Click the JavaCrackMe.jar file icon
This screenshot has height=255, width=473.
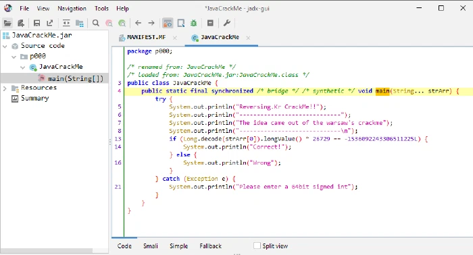pos(6,36)
